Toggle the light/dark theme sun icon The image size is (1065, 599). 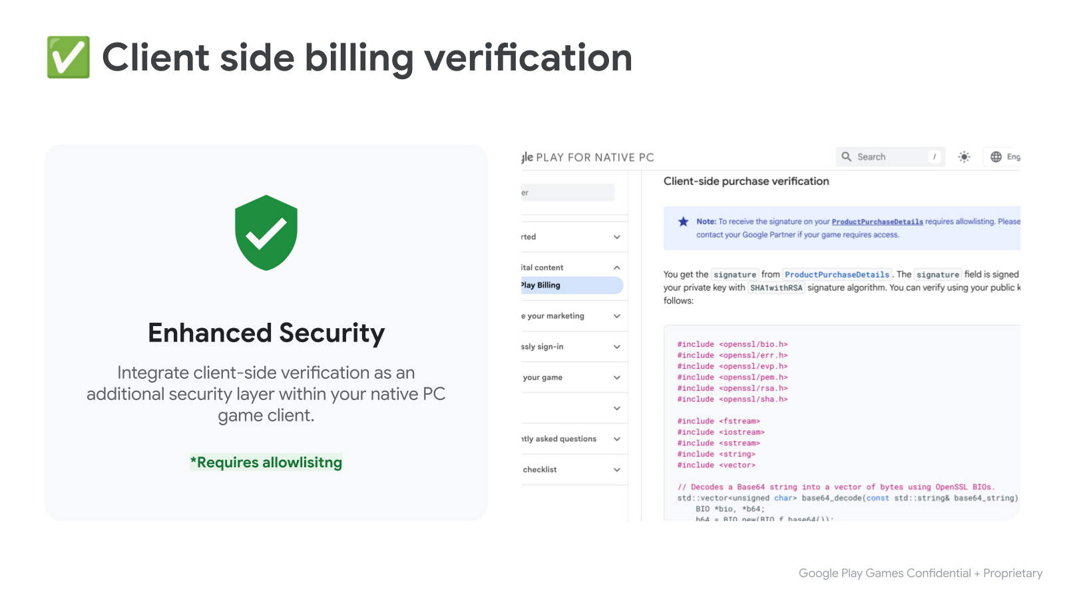point(964,157)
